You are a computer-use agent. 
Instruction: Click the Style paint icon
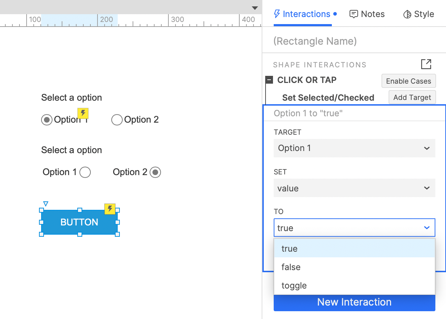tap(407, 14)
